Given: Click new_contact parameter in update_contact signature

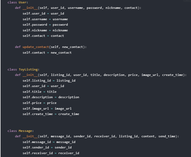Looking at the screenshot, I should pyautogui.click(x=73, y=47).
